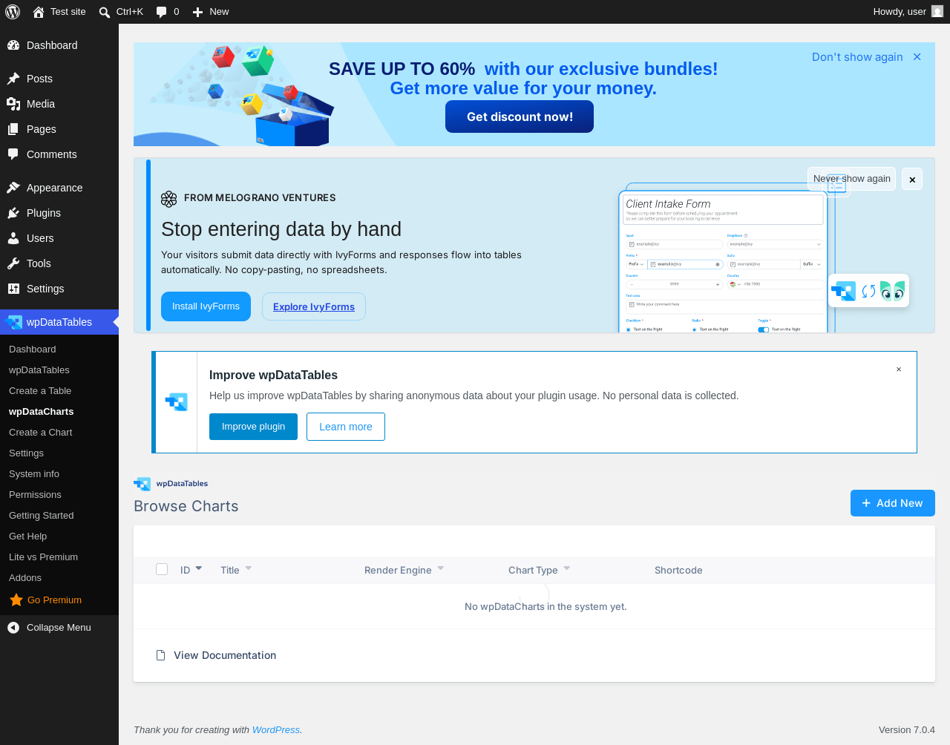Click the Appearance brush icon
Image resolution: width=950 pixels, height=745 pixels.
pos(13,188)
